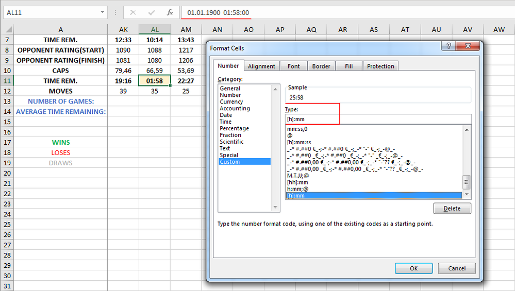This screenshot has width=515, height=291.
Task: Click cell with 19:16 in row 11
Action: pos(123,81)
